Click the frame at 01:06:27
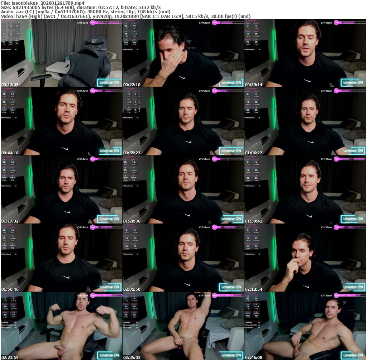Screen dimensions: 367x360 point(305,121)
